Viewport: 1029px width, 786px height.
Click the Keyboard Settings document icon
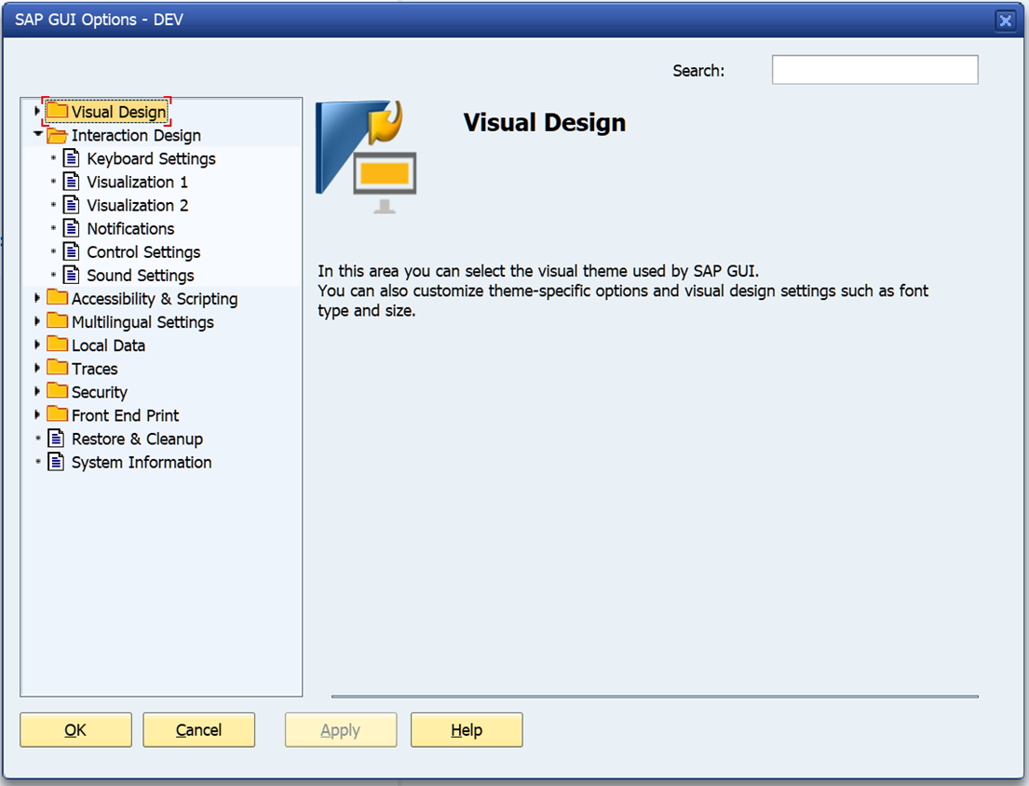71,158
